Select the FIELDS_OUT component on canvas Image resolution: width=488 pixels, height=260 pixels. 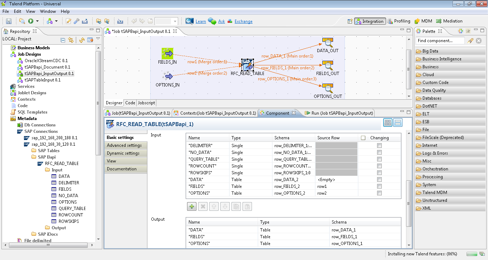pyautogui.click(x=328, y=65)
